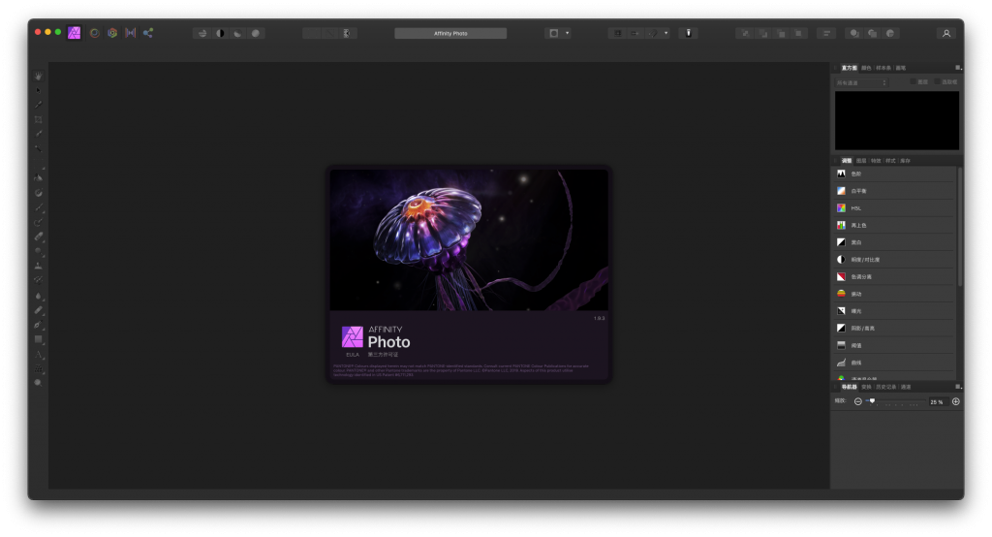This screenshot has width=992, height=537.
Task: Select the Crop tool
Action: [39, 119]
